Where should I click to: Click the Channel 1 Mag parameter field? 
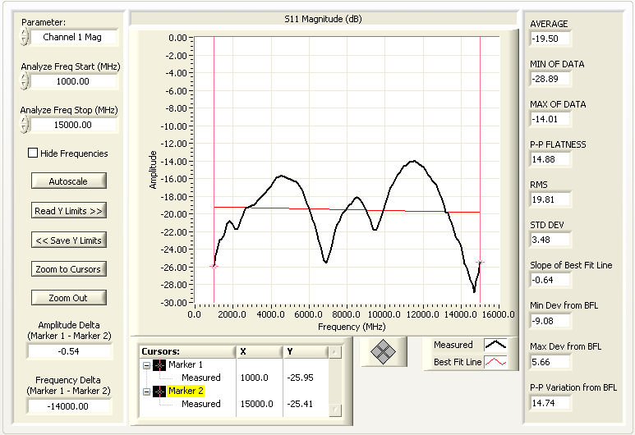tap(73, 37)
